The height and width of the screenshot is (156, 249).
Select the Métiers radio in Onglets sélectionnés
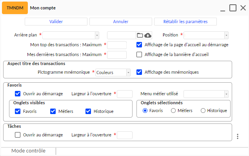coord(173,111)
